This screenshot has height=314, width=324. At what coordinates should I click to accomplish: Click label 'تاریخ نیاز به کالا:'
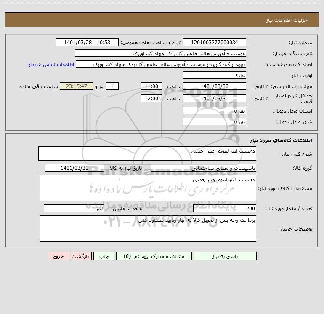(x=125, y=168)
